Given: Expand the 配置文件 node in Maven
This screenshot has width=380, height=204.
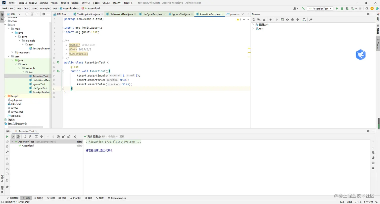Looking at the screenshot, I should click(253, 25).
